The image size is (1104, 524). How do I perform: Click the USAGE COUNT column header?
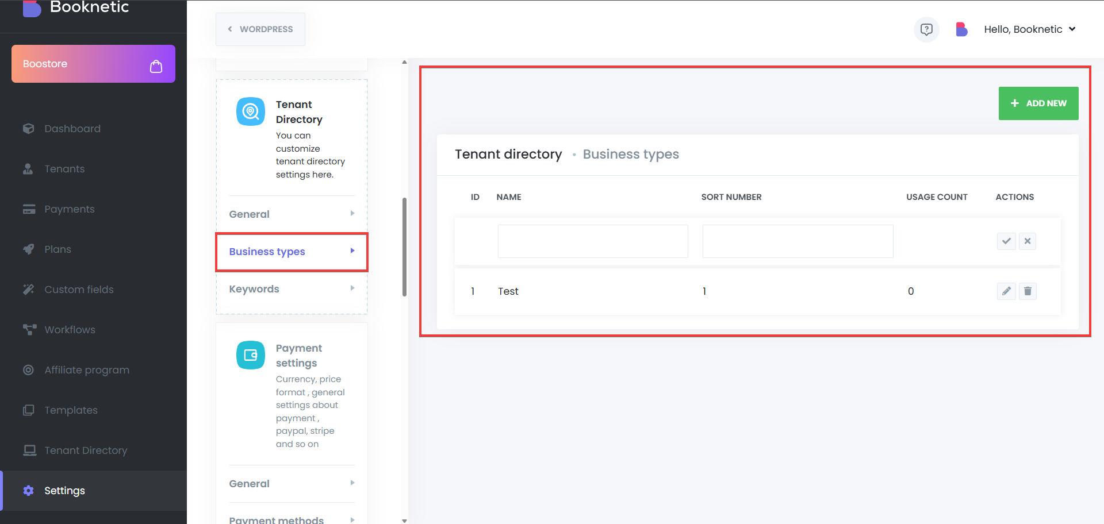coord(937,197)
